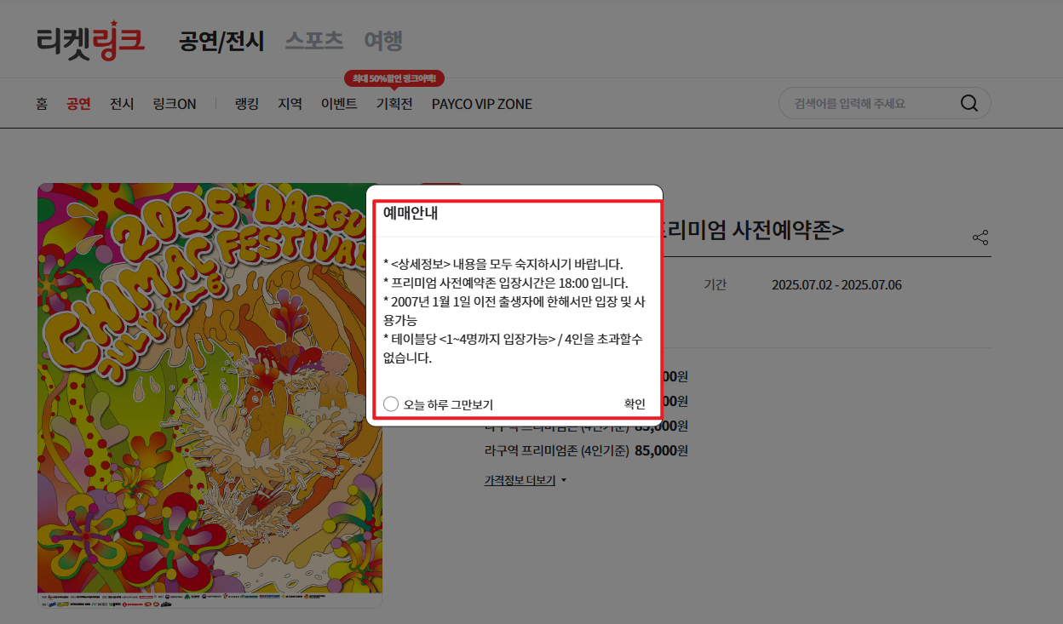
Task: Open the PAYCO VIP ZONE menu item
Action: 481,103
